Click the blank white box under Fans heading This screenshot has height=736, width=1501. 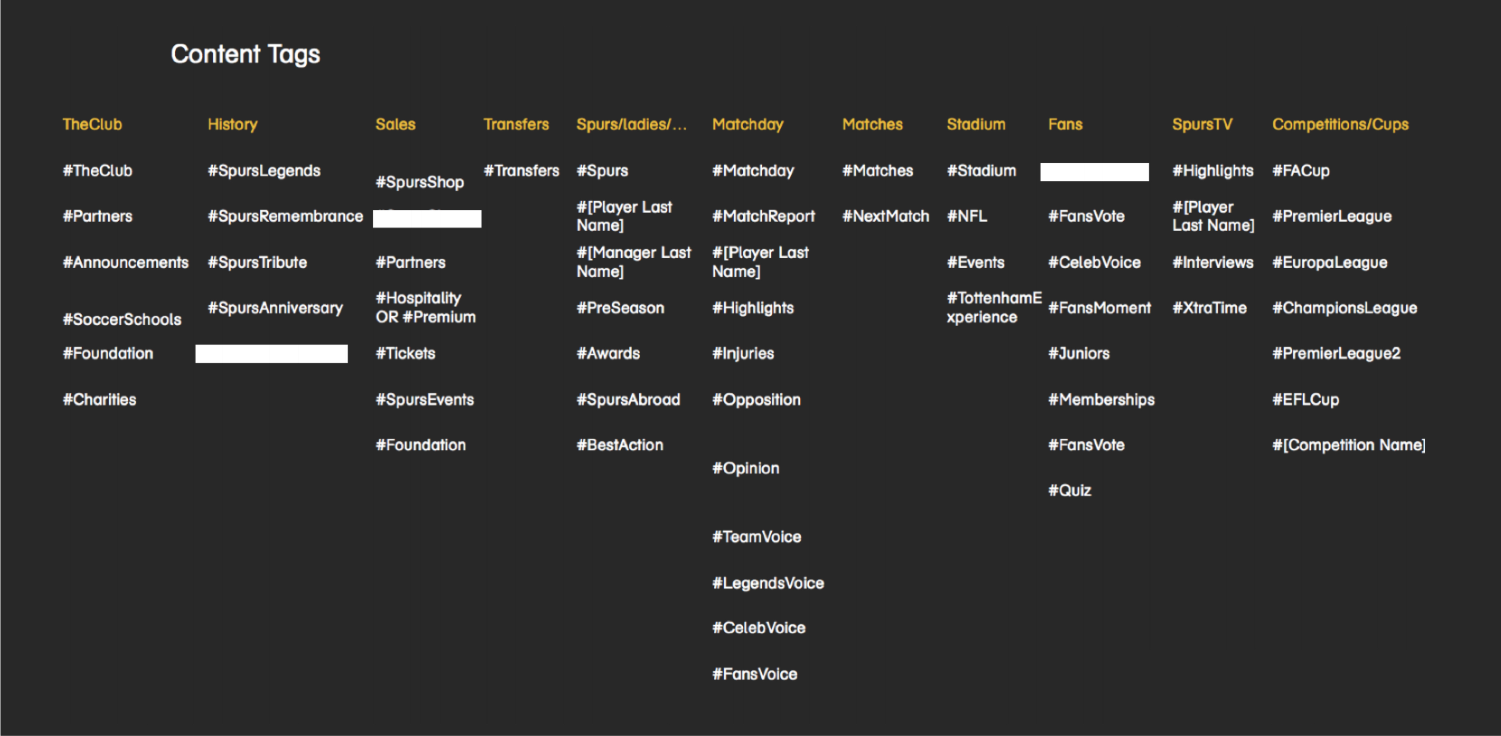1094,172
